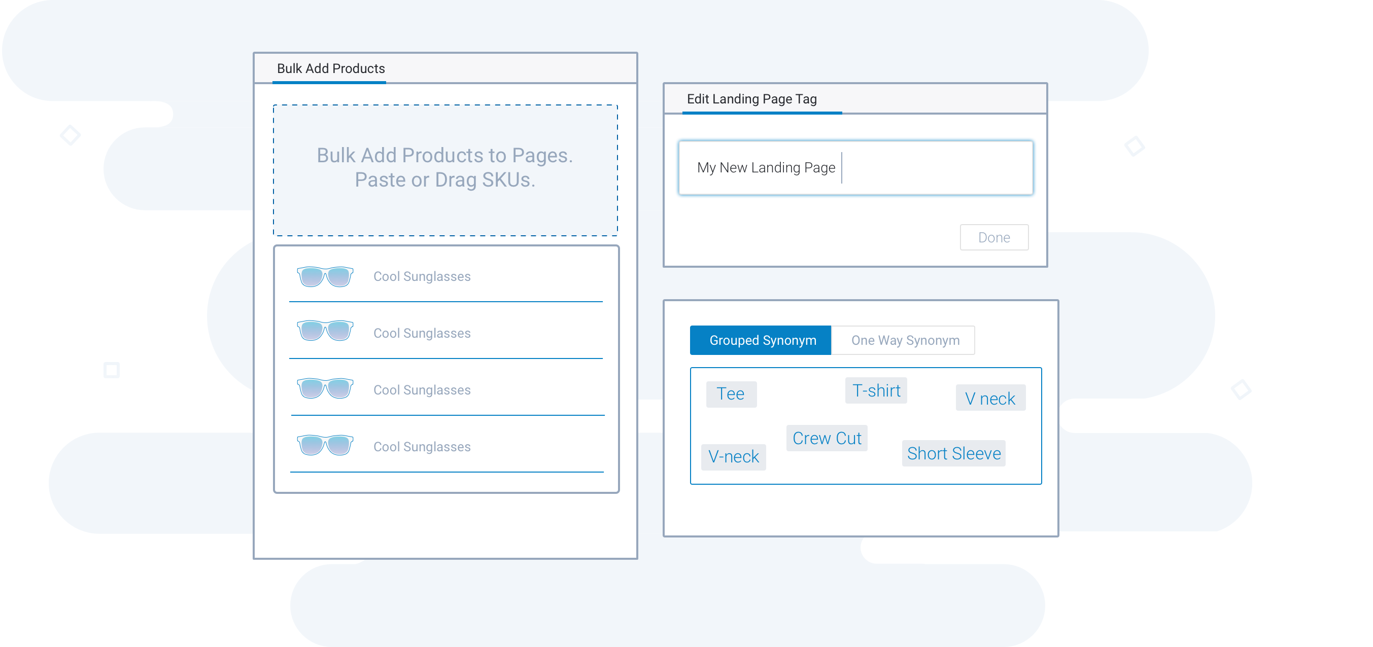Click the V neck synonym tag

(x=990, y=398)
